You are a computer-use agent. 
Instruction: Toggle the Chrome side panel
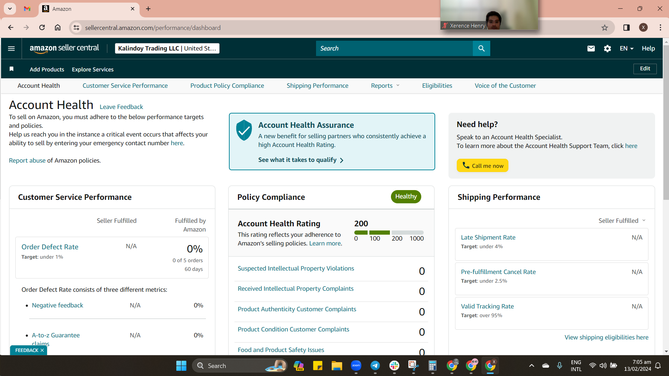pyautogui.click(x=626, y=28)
